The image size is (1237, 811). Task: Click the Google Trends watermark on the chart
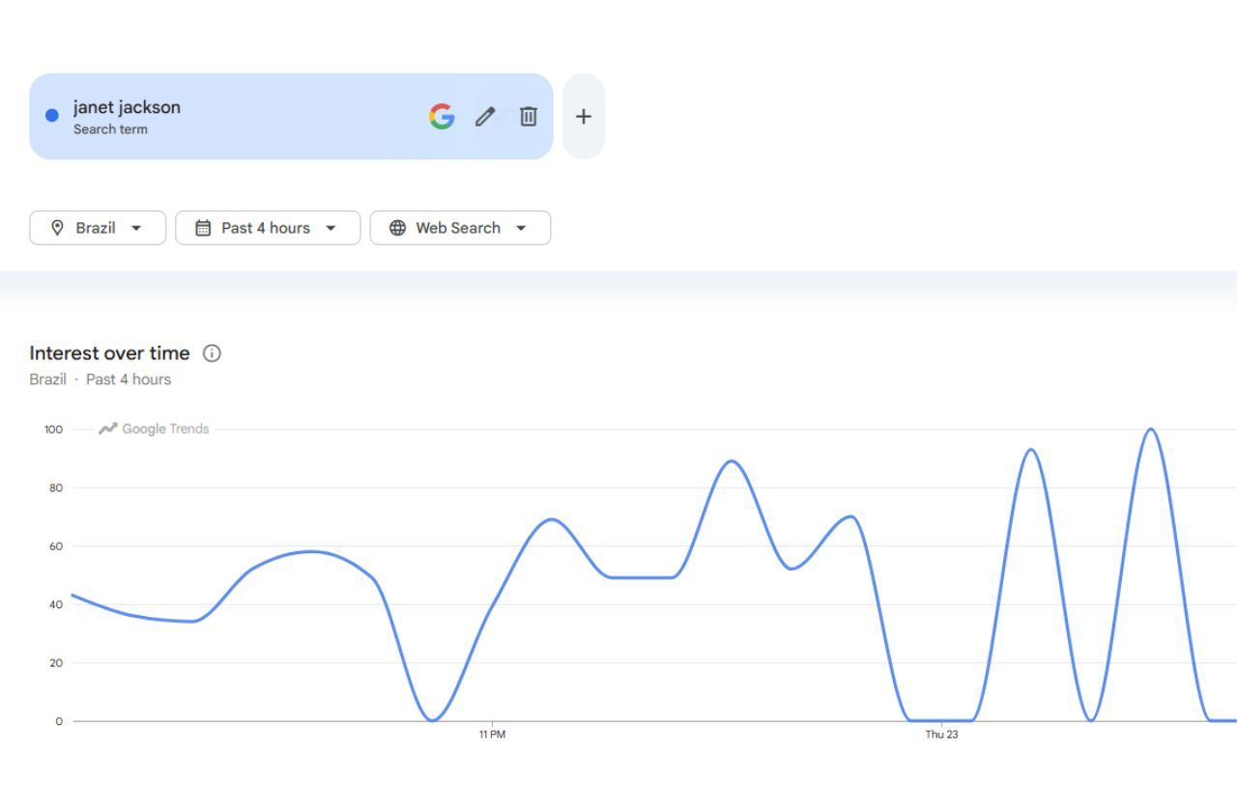pos(155,429)
